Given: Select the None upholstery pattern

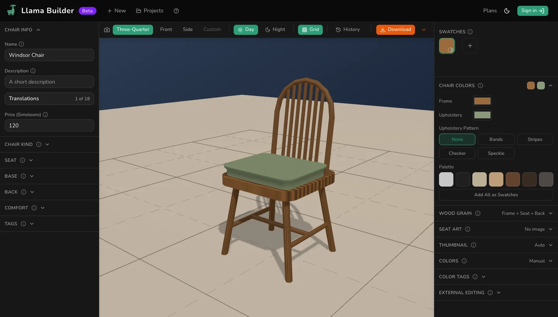Looking at the screenshot, I should (x=457, y=139).
